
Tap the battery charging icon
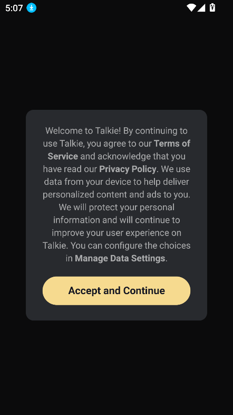212,7
